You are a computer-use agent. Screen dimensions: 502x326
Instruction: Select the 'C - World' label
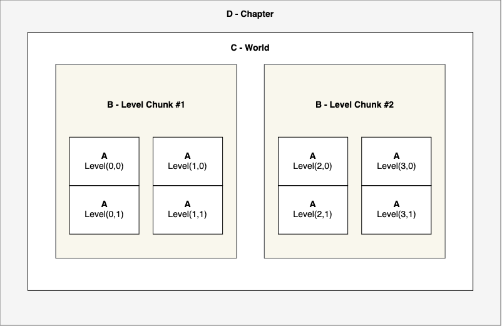point(250,48)
